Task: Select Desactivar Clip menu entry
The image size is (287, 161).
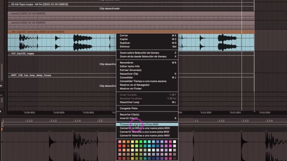Action: pyautogui.click(x=147, y=74)
